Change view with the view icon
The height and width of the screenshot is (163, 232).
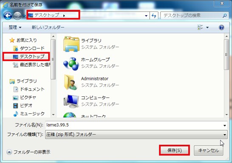coord(200,27)
